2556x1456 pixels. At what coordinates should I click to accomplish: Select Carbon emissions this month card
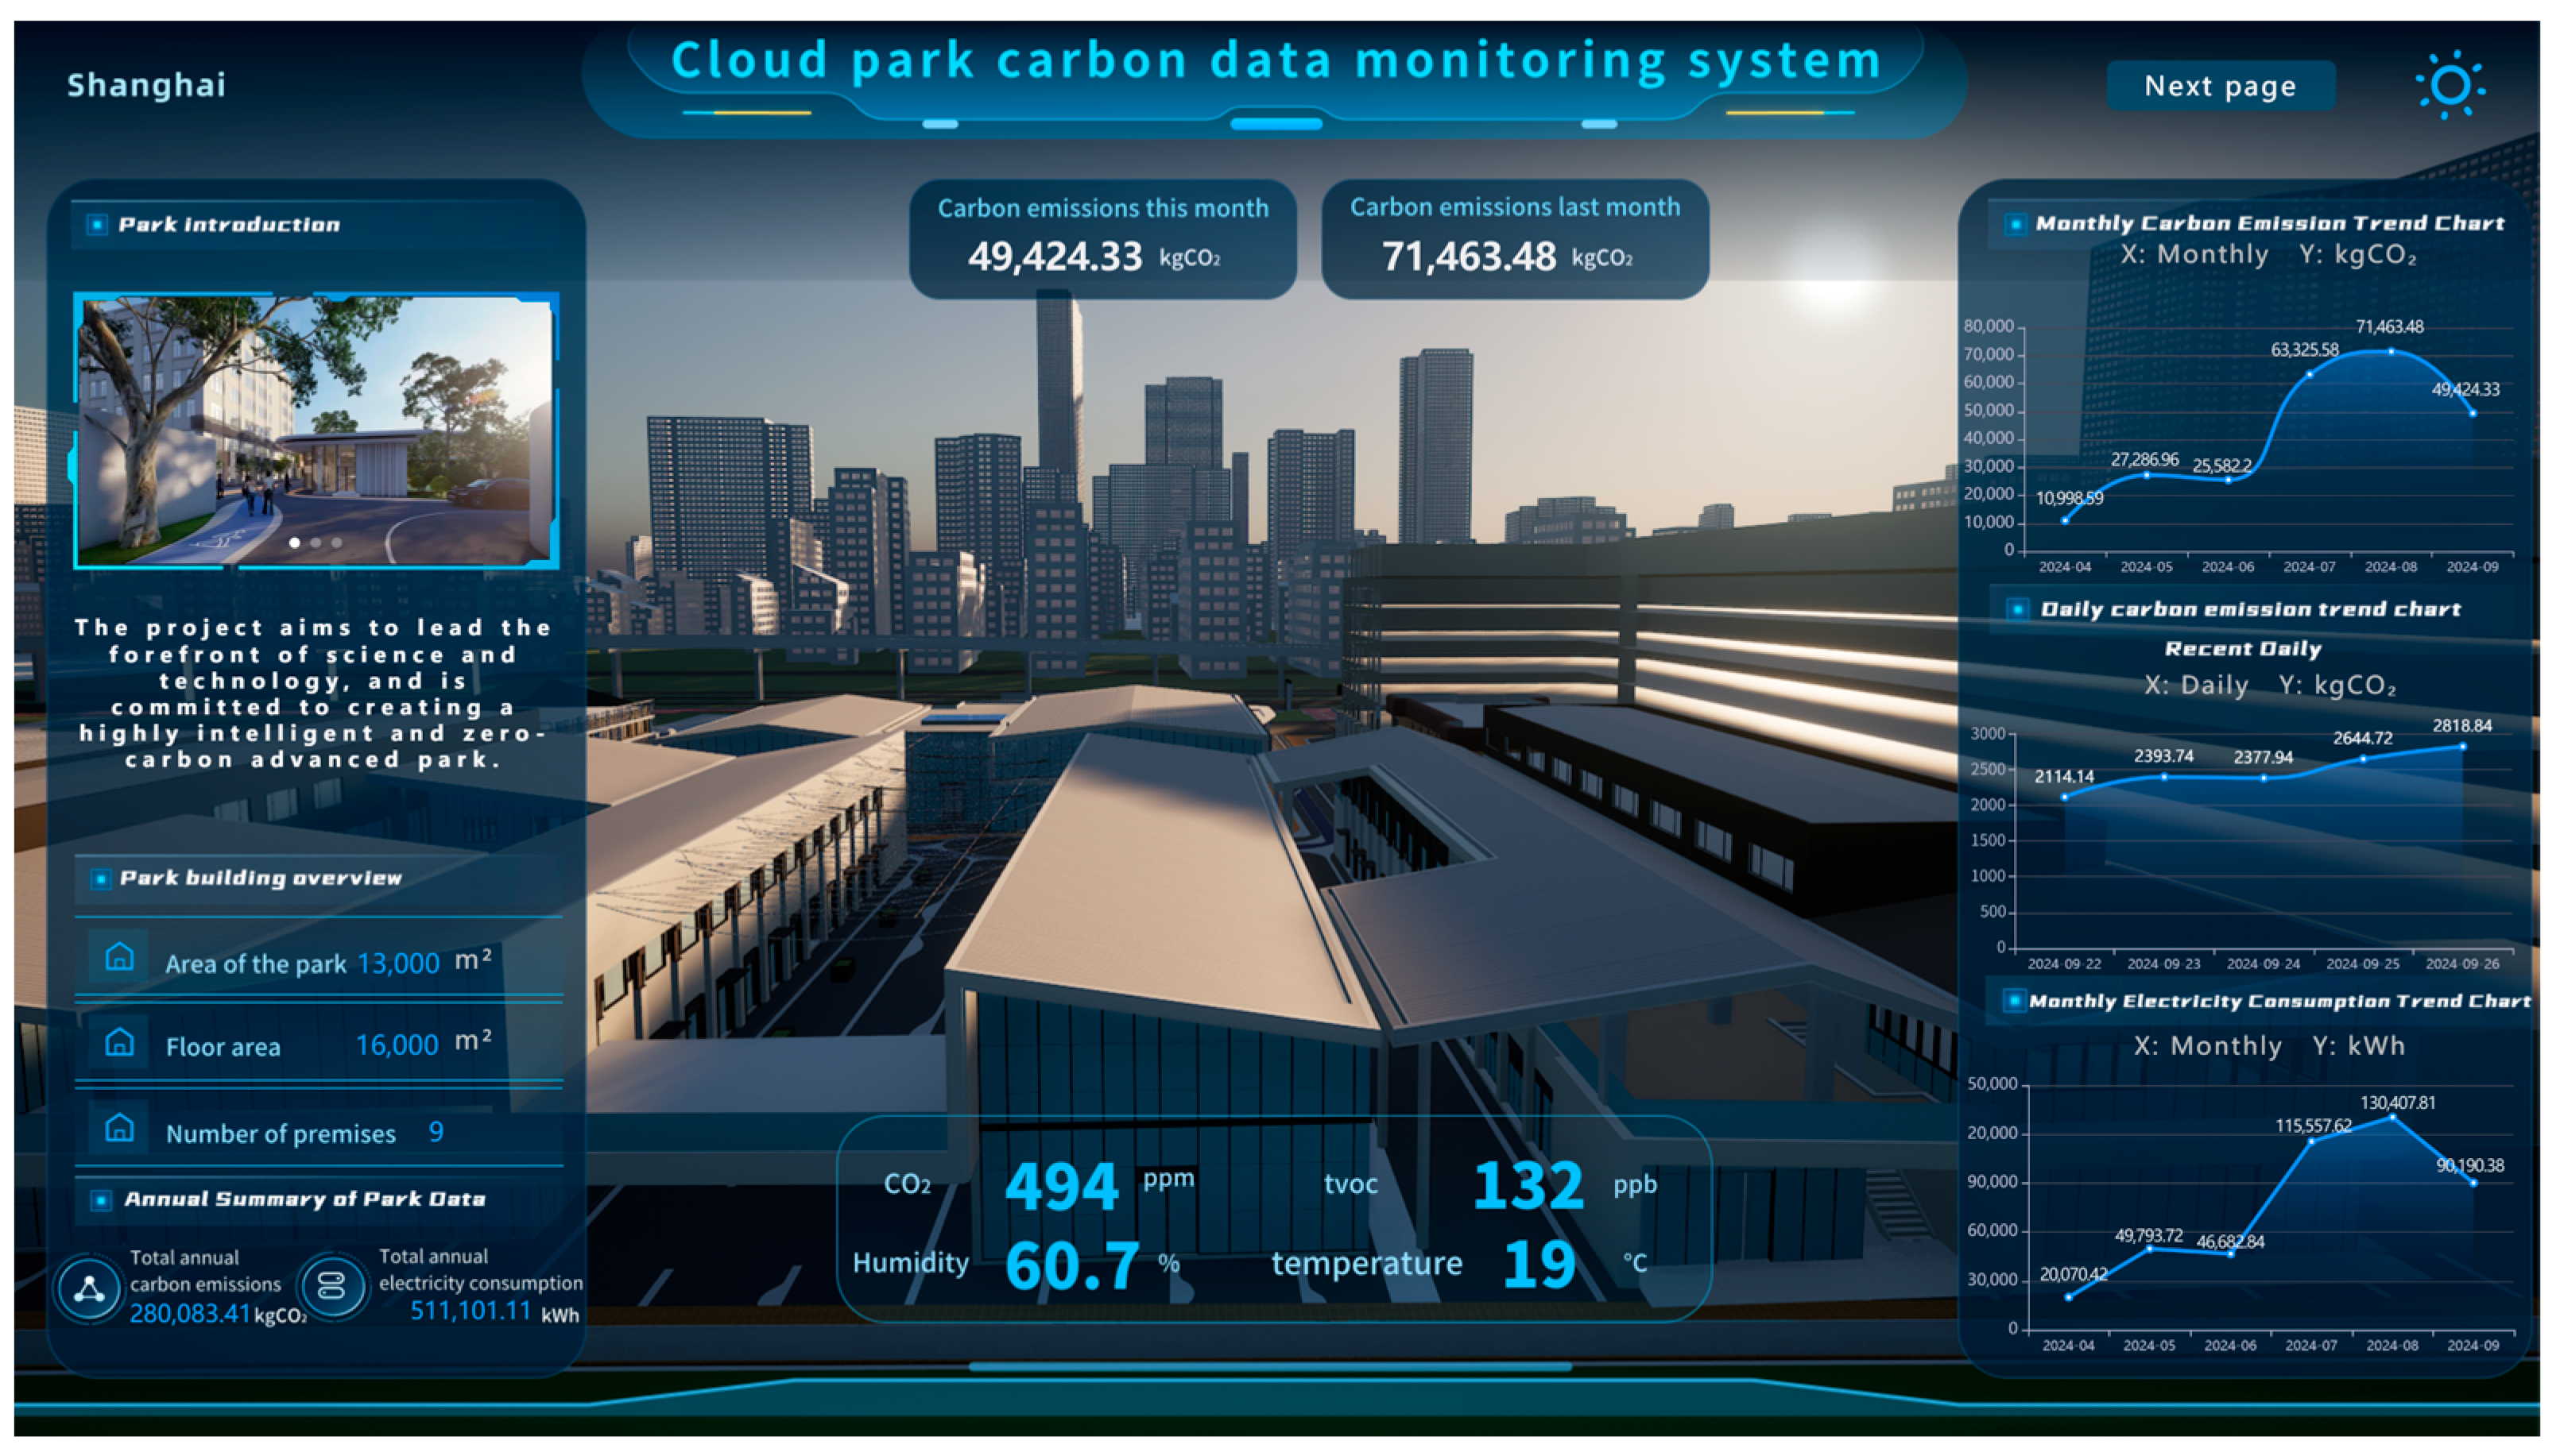(1102, 238)
